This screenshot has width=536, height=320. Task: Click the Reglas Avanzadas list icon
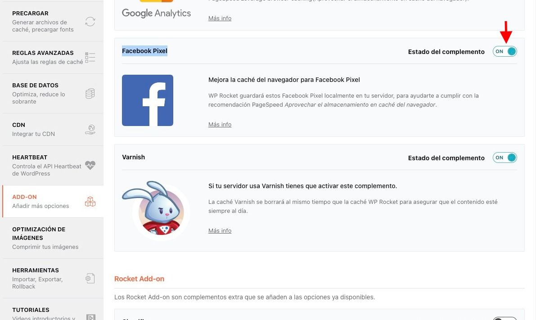(90, 58)
